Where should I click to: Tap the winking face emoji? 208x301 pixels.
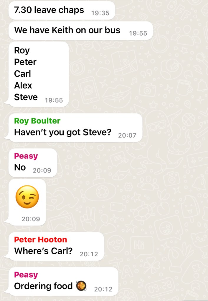27,197
